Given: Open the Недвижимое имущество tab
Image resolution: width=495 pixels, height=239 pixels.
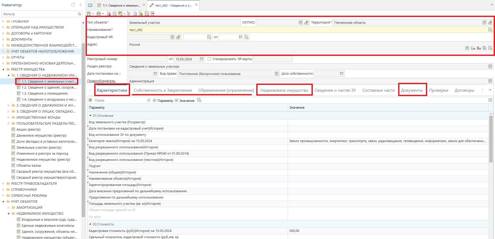Looking at the screenshot, I should [284, 90].
